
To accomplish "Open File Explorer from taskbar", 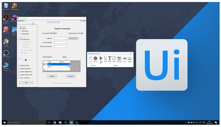I will (x=60, y=122).
